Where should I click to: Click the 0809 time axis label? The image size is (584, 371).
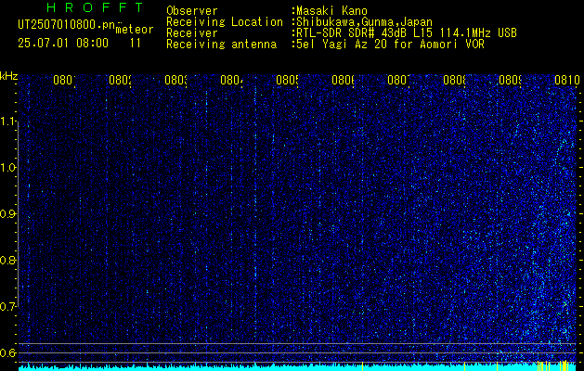510,80
